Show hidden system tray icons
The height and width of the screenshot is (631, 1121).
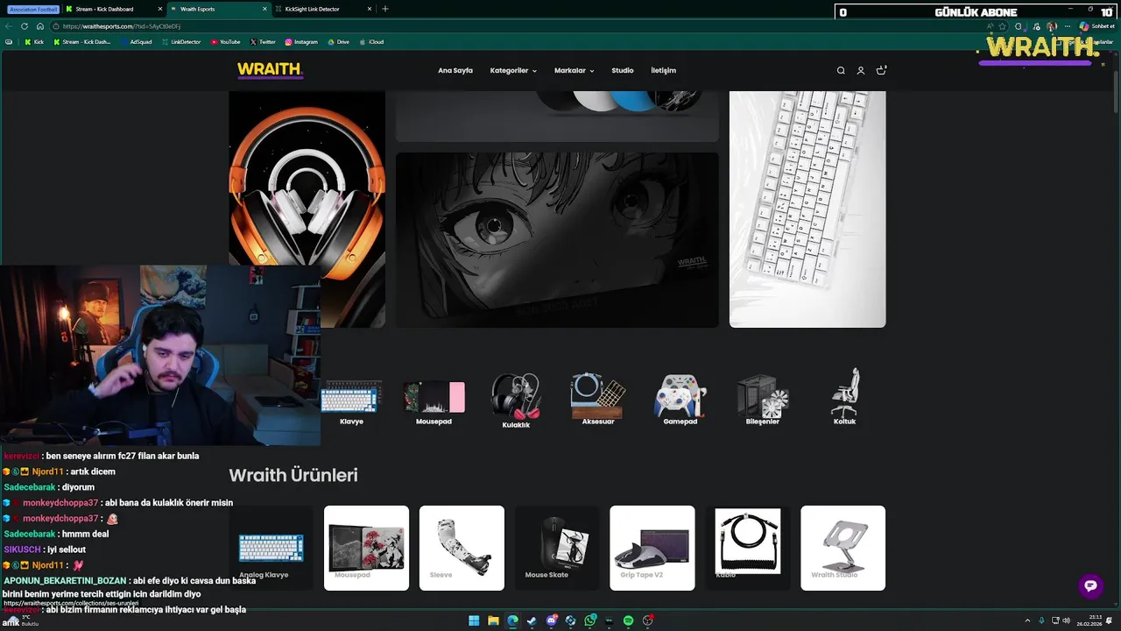(1027, 620)
